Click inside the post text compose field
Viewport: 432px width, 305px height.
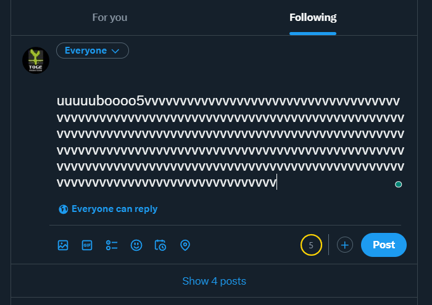(x=230, y=142)
